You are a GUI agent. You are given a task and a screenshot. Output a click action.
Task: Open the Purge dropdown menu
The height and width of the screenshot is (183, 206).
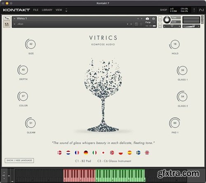pyautogui.click(x=150, y=22)
